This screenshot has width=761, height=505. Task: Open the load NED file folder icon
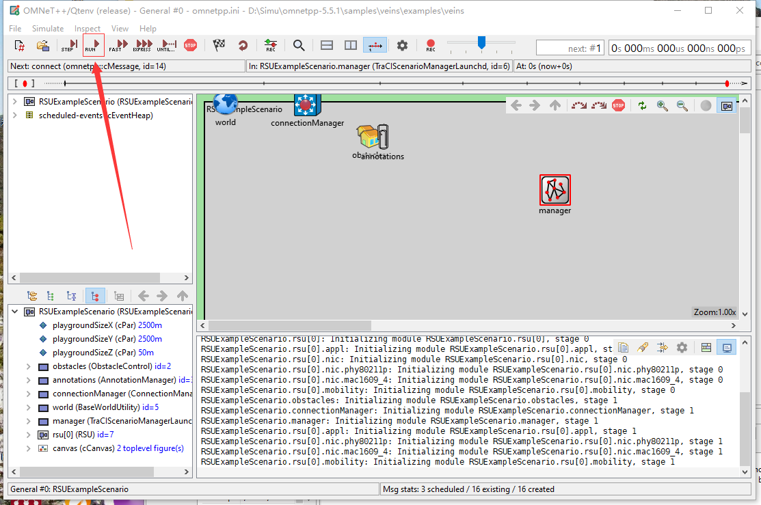[x=42, y=46]
